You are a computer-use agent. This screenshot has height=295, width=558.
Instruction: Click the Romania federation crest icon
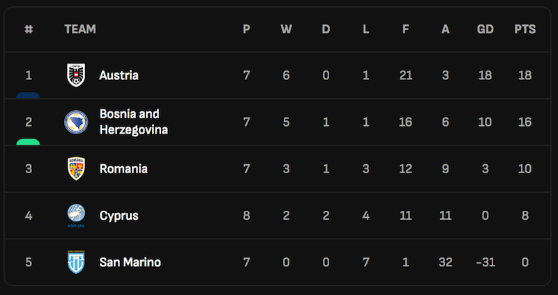(x=76, y=169)
